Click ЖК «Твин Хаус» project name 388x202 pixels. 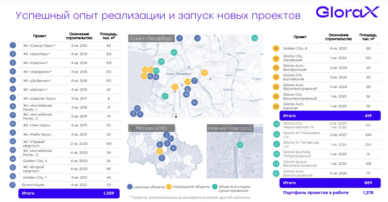click(37, 125)
